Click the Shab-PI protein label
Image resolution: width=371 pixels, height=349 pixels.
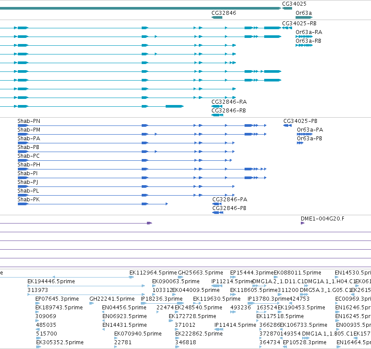(27, 173)
